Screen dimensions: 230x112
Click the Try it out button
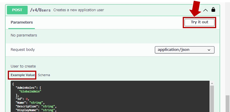tap(199, 22)
